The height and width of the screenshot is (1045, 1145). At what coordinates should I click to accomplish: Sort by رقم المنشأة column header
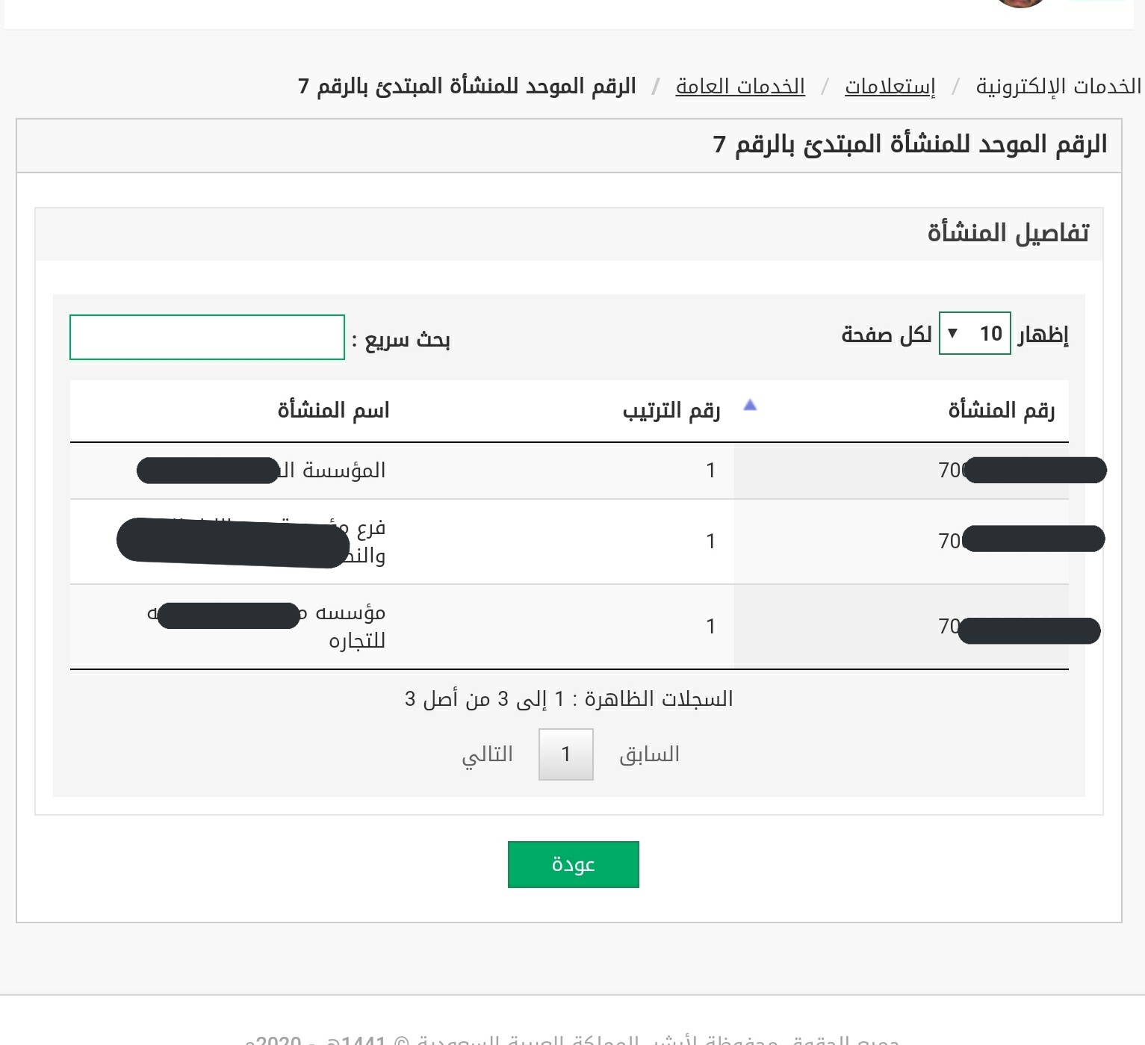click(1001, 410)
